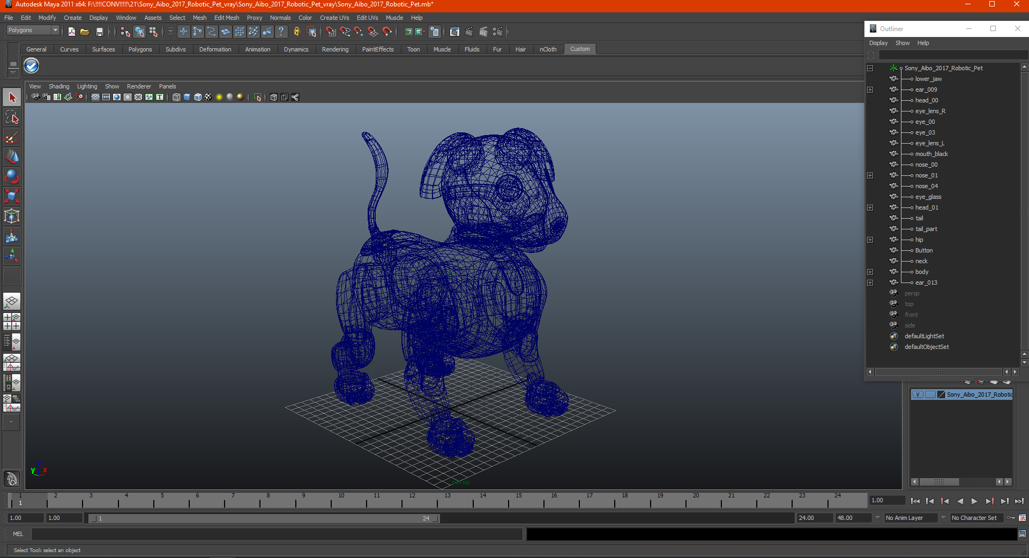Click the checkmark shelf button in Custom shelf

(x=32, y=66)
